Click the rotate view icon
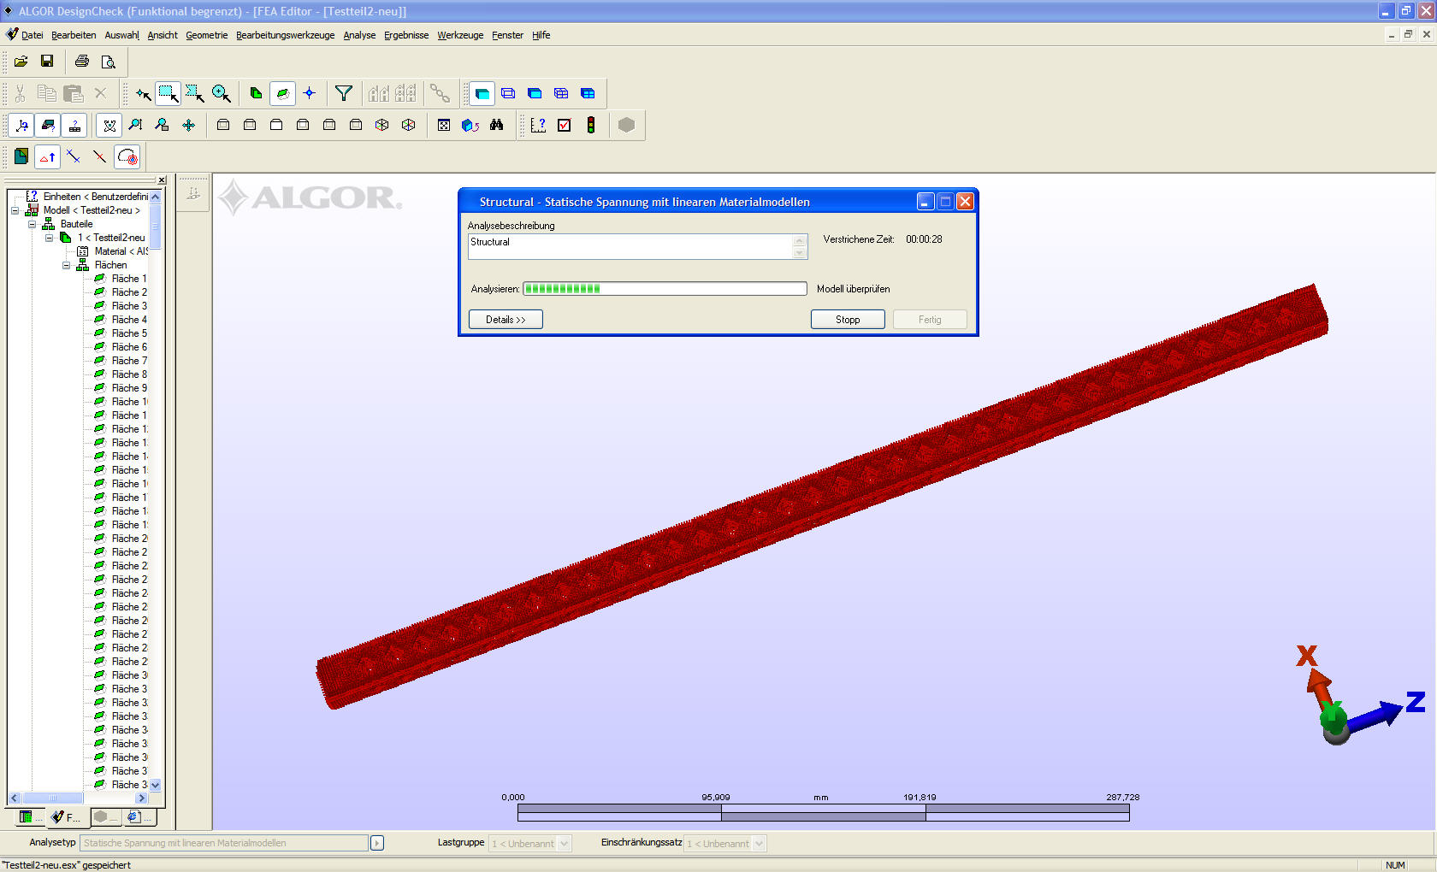The width and height of the screenshot is (1437, 872). pos(109,126)
